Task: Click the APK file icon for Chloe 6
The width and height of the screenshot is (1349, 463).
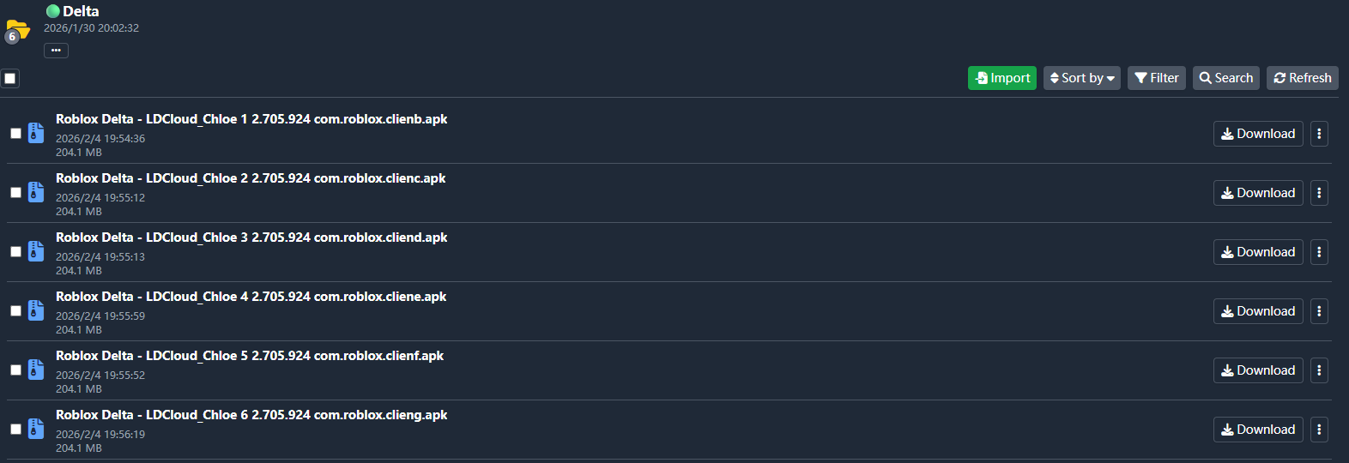Action: coord(35,429)
